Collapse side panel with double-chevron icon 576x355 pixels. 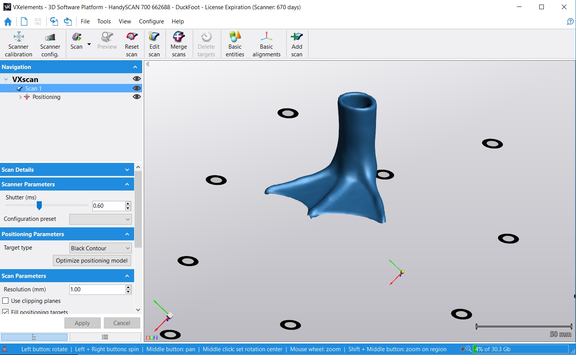(x=148, y=64)
